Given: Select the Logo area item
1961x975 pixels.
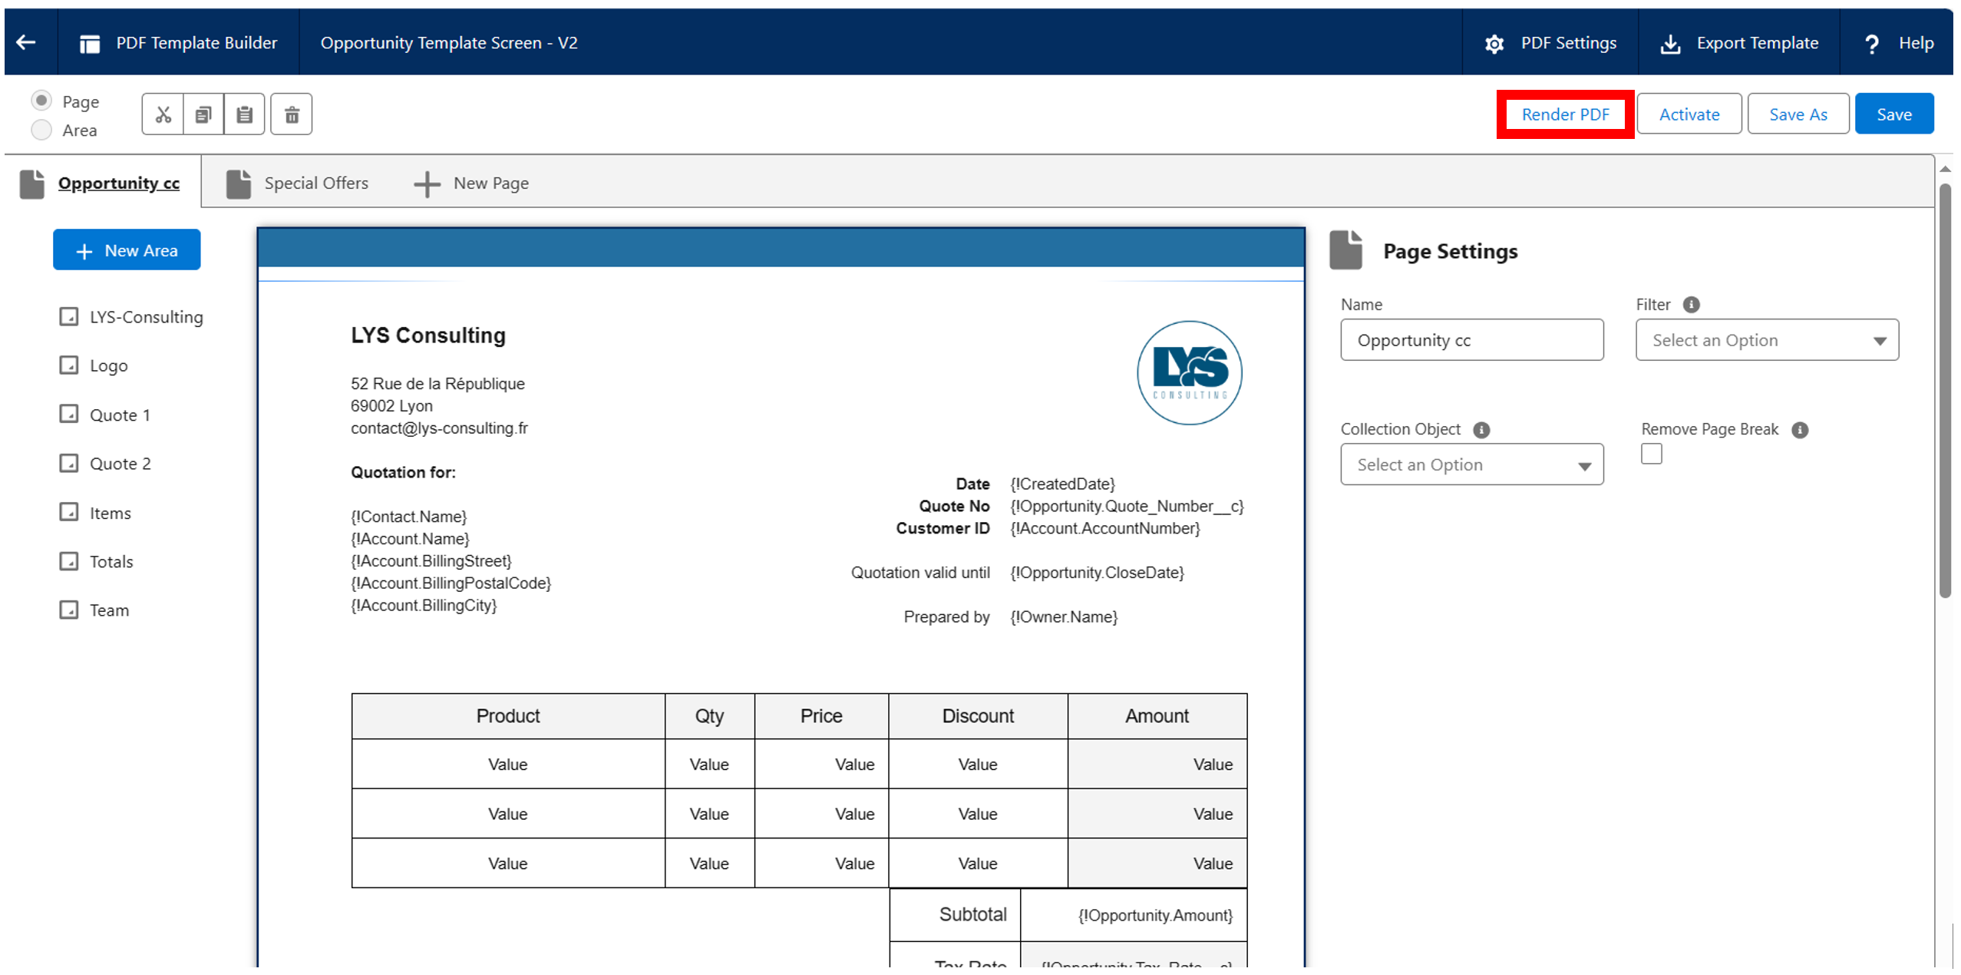Looking at the screenshot, I should point(94,365).
